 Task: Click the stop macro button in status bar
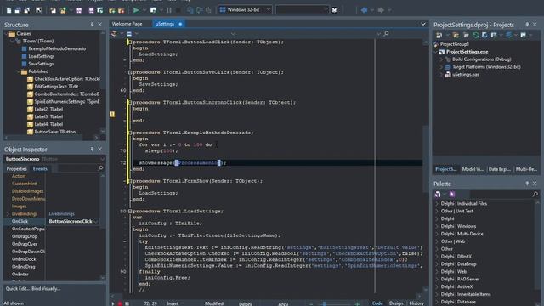click(x=127, y=303)
